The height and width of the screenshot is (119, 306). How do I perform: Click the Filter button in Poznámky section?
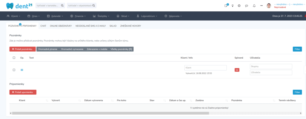297,49
